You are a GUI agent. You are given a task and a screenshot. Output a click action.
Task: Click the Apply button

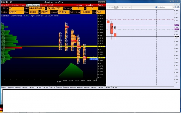pos(100,5)
